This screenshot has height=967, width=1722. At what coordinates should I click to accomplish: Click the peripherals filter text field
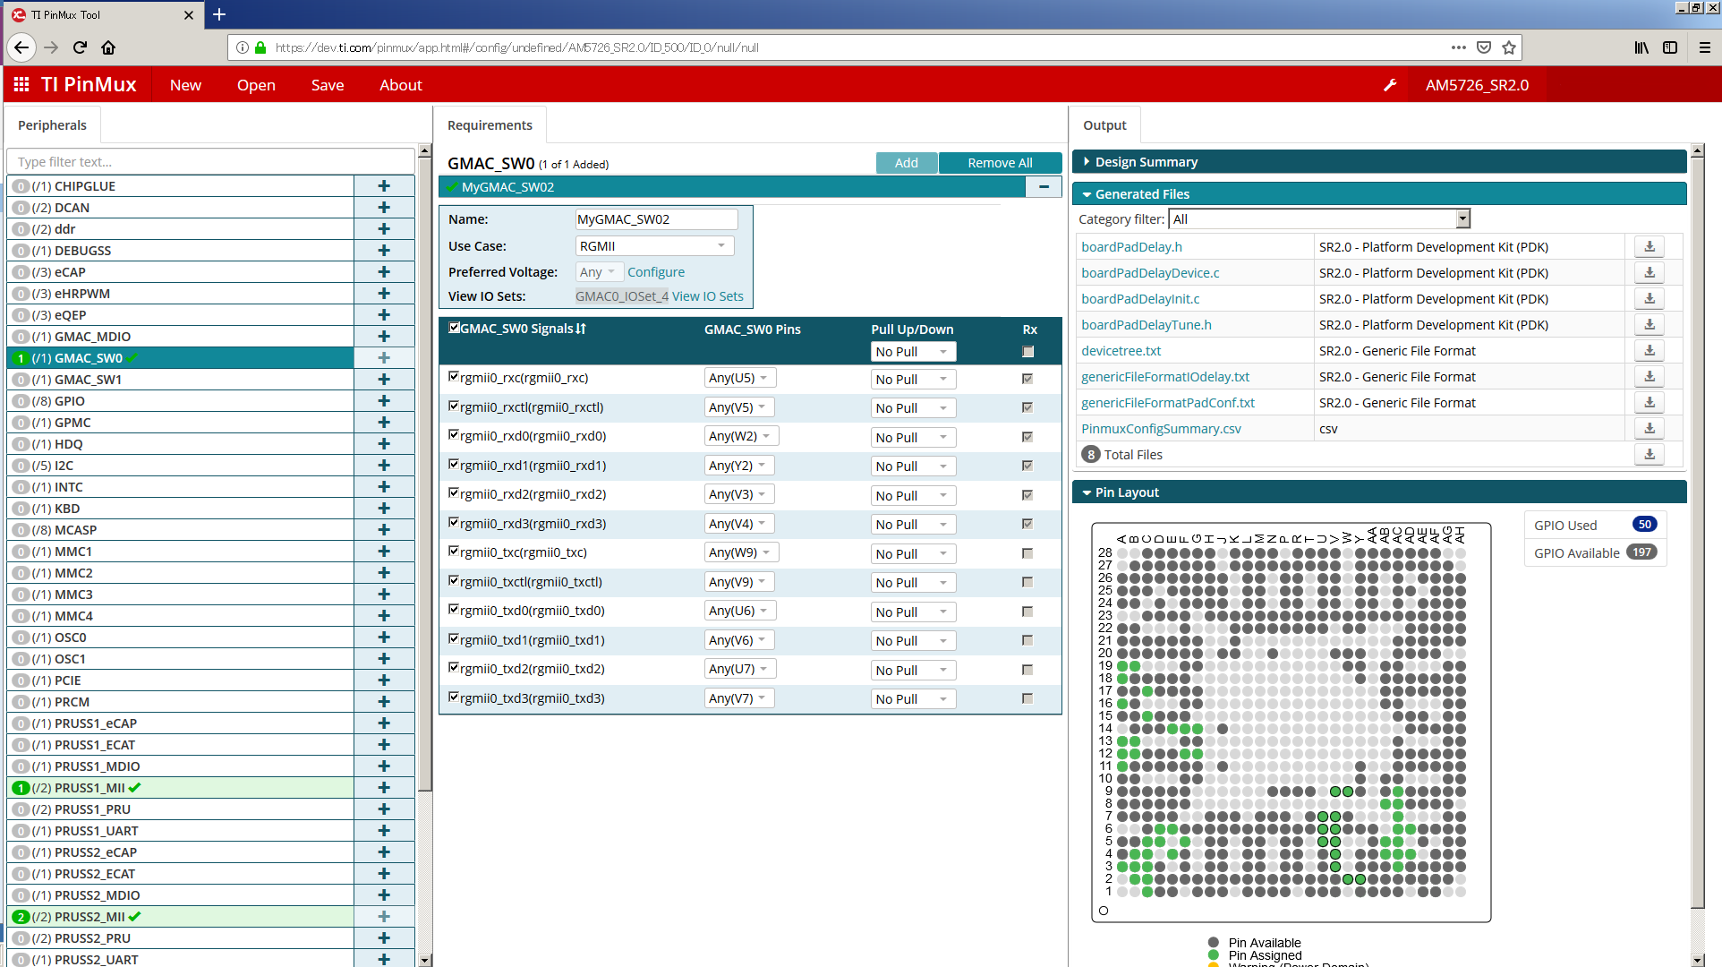click(x=210, y=162)
